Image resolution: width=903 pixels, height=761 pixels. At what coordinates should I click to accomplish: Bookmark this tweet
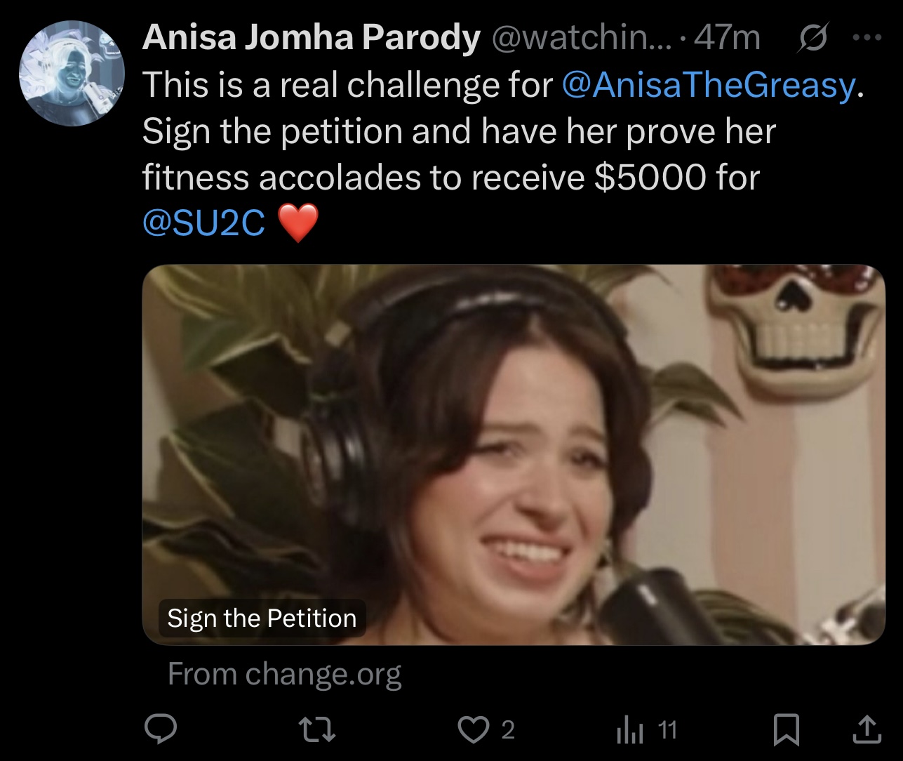point(786,729)
